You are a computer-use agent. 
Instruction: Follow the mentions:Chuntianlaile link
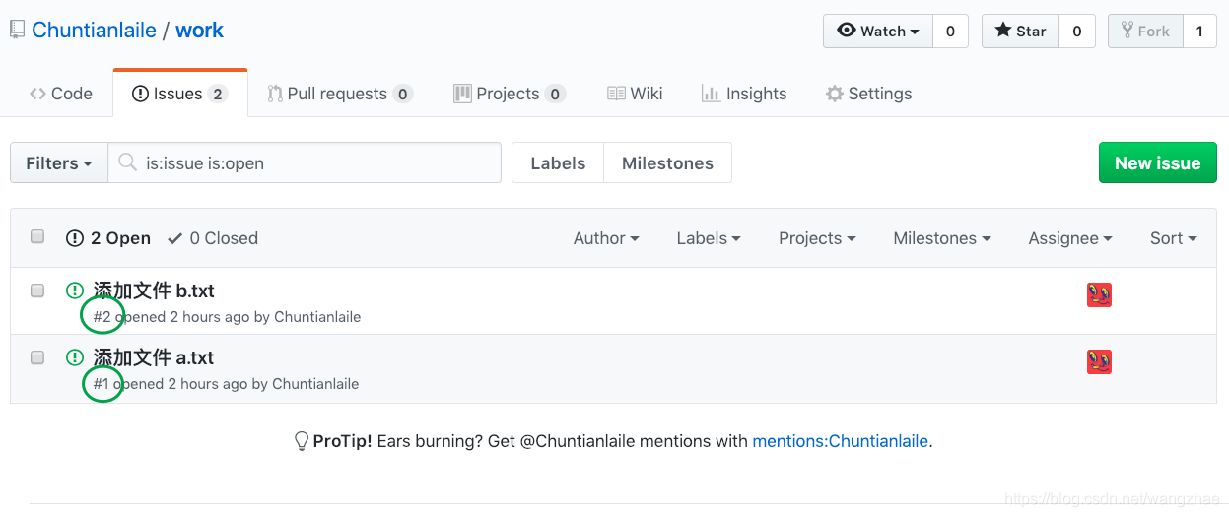(841, 441)
